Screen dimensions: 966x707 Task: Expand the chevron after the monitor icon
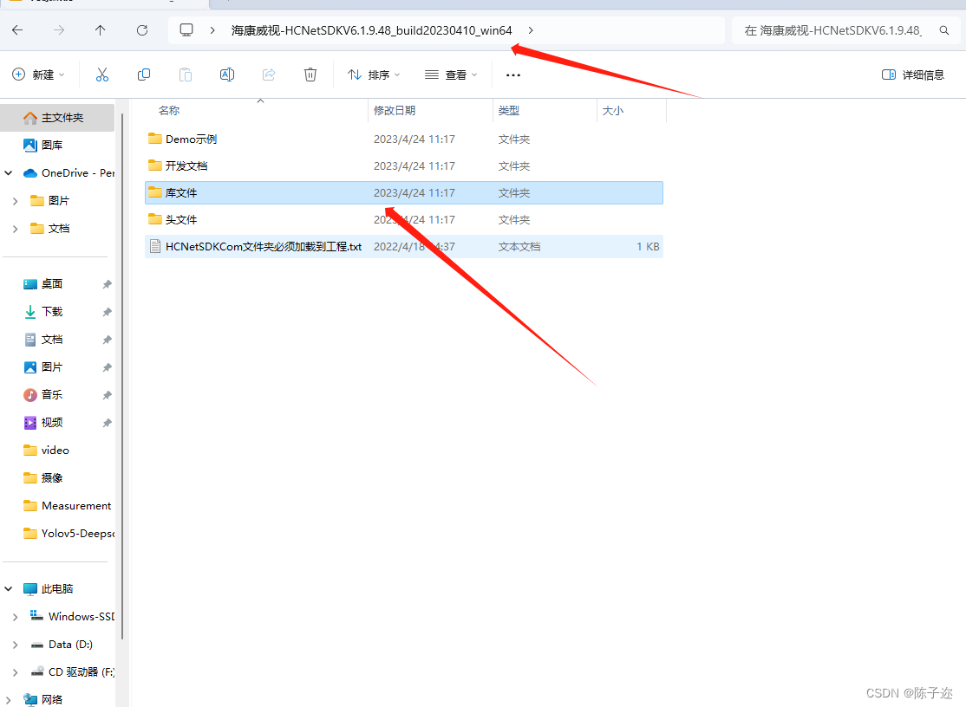(212, 30)
